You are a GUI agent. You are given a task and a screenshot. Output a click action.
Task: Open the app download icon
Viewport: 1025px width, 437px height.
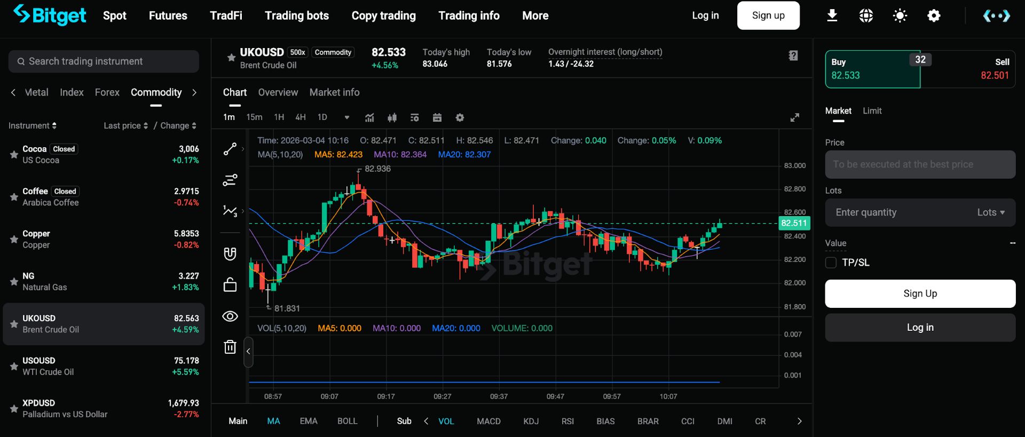coord(832,16)
